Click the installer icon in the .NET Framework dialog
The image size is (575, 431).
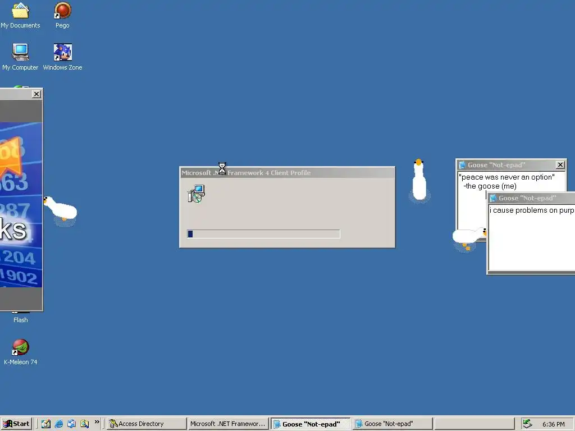click(x=196, y=194)
